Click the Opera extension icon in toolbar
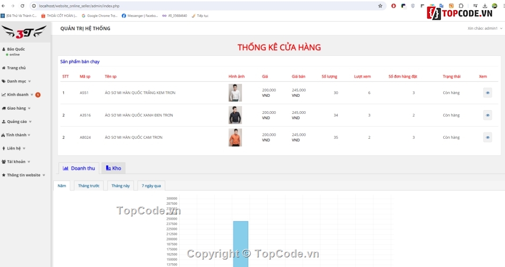 pos(393,6)
